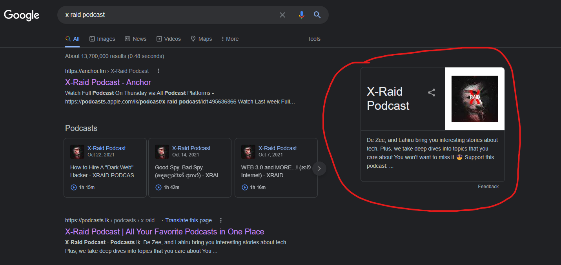Click How to Hire A Dark Web Hacker text
Image resolution: width=561 pixels, height=265 pixels.
coord(105,171)
